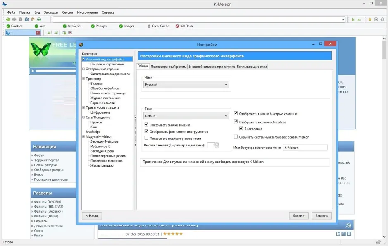Open the Справка menu

click(x=108, y=12)
